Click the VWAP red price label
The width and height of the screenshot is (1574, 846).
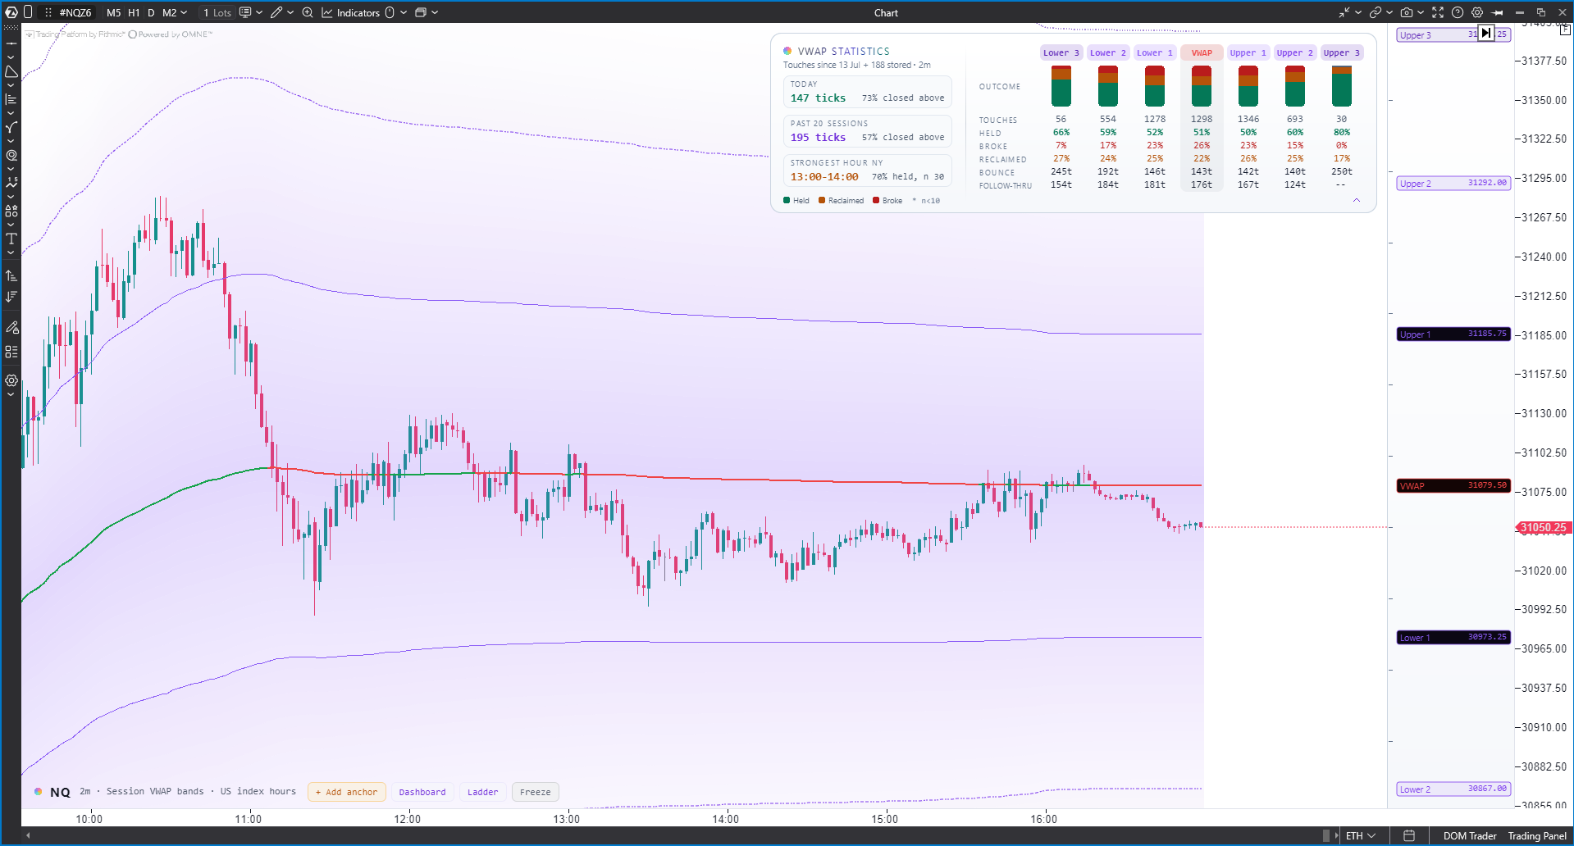(x=1453, y=485)
